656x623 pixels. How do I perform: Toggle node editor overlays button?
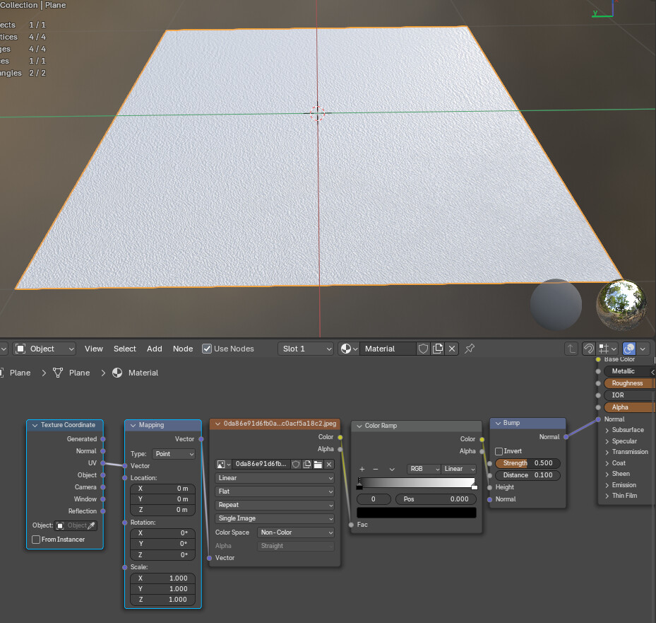click(x=628, y=349)
